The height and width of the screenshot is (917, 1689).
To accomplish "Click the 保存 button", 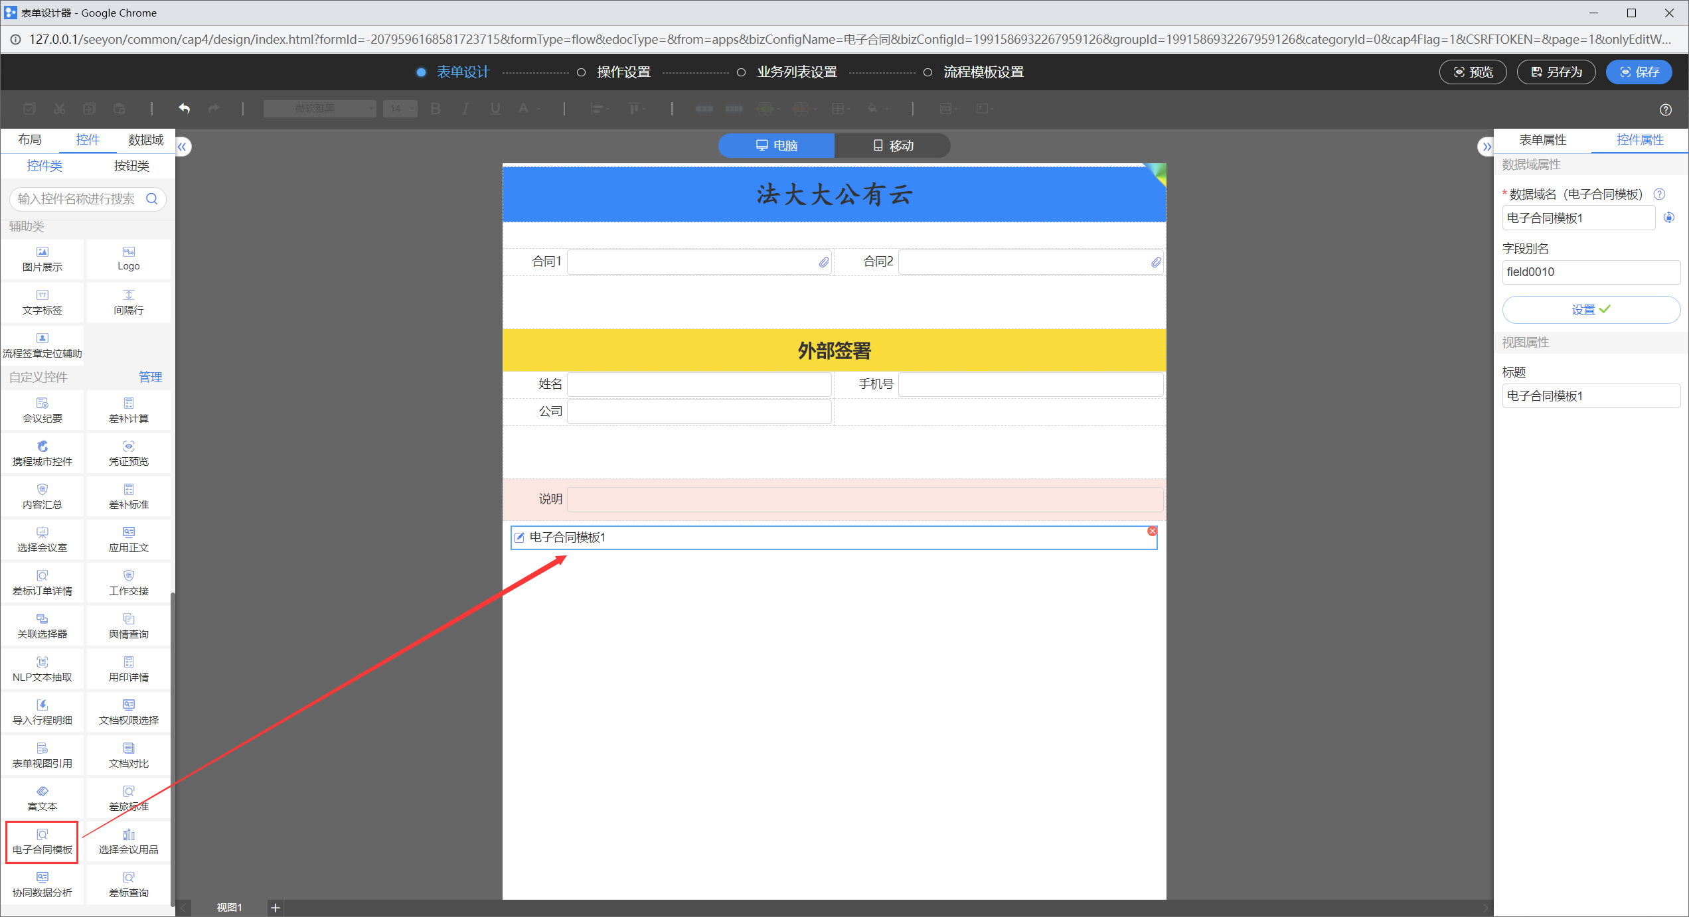I will (x=1639, y=72).
